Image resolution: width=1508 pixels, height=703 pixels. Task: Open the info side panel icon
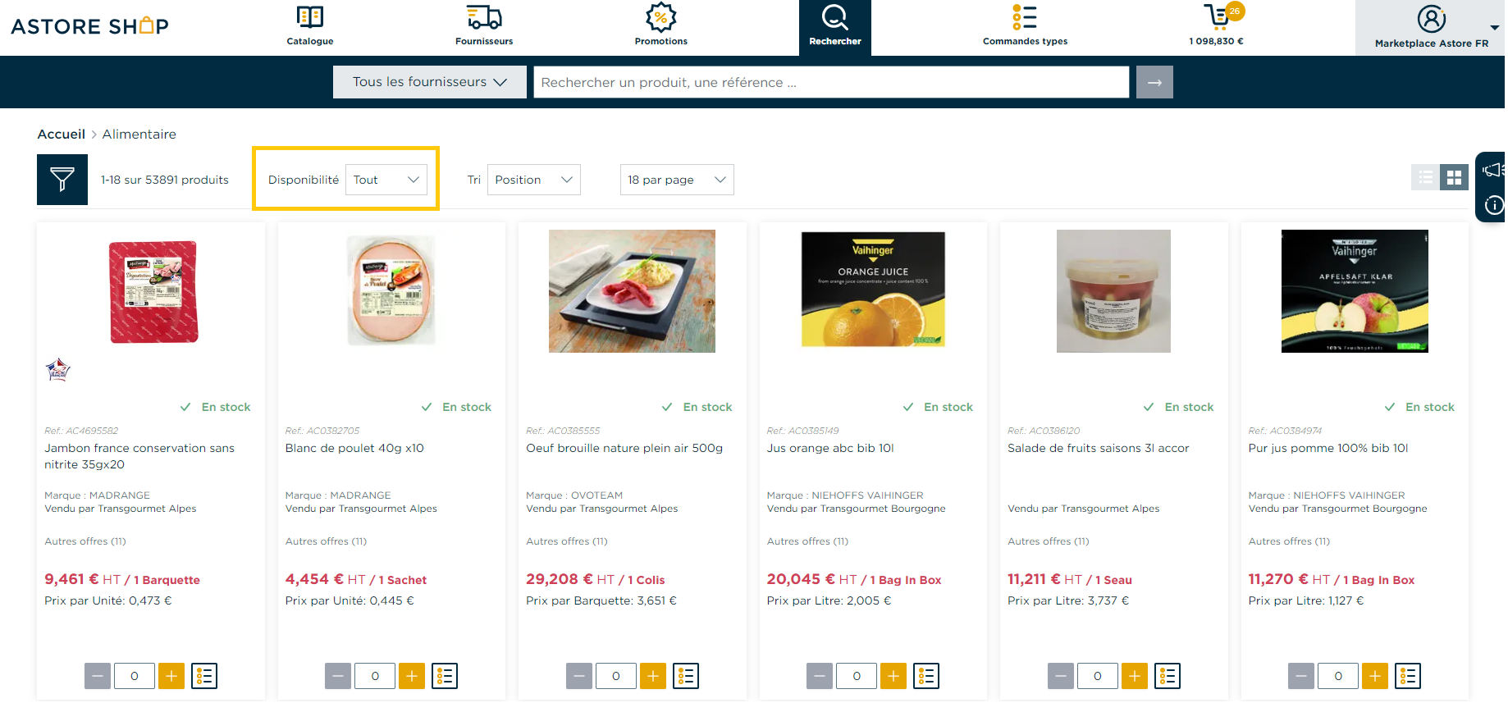pos(1494,205)
